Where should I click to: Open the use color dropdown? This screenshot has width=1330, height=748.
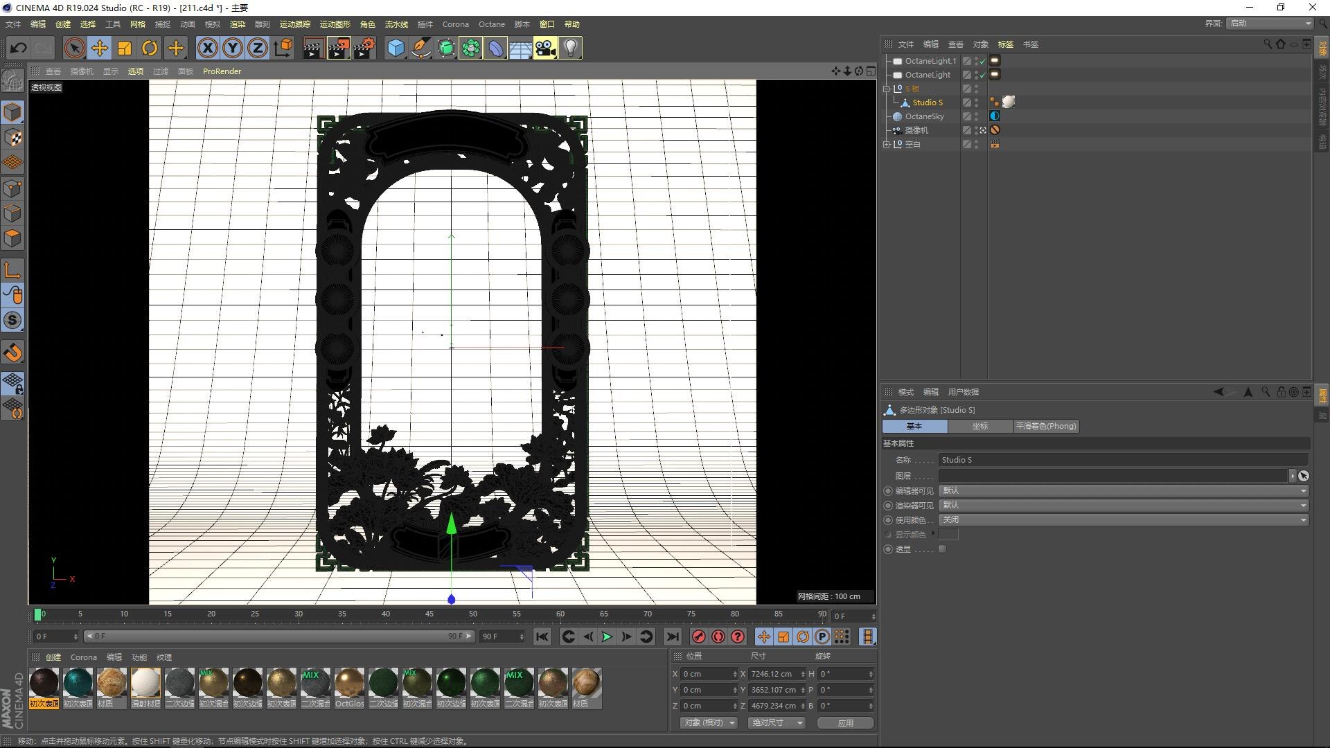pyautogui.click(x=1124, y=519)
